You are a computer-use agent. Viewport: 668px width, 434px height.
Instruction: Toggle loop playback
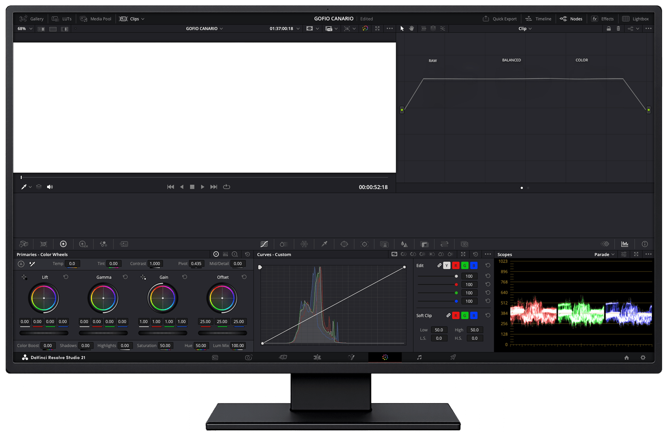coord(227,187)
